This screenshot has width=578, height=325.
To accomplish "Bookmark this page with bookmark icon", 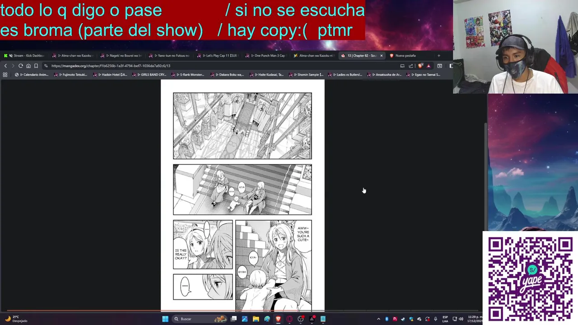I will pos(36,66).
